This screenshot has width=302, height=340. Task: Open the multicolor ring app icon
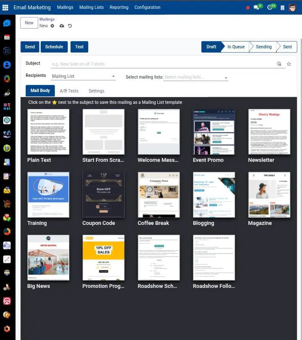coord(7,79)
